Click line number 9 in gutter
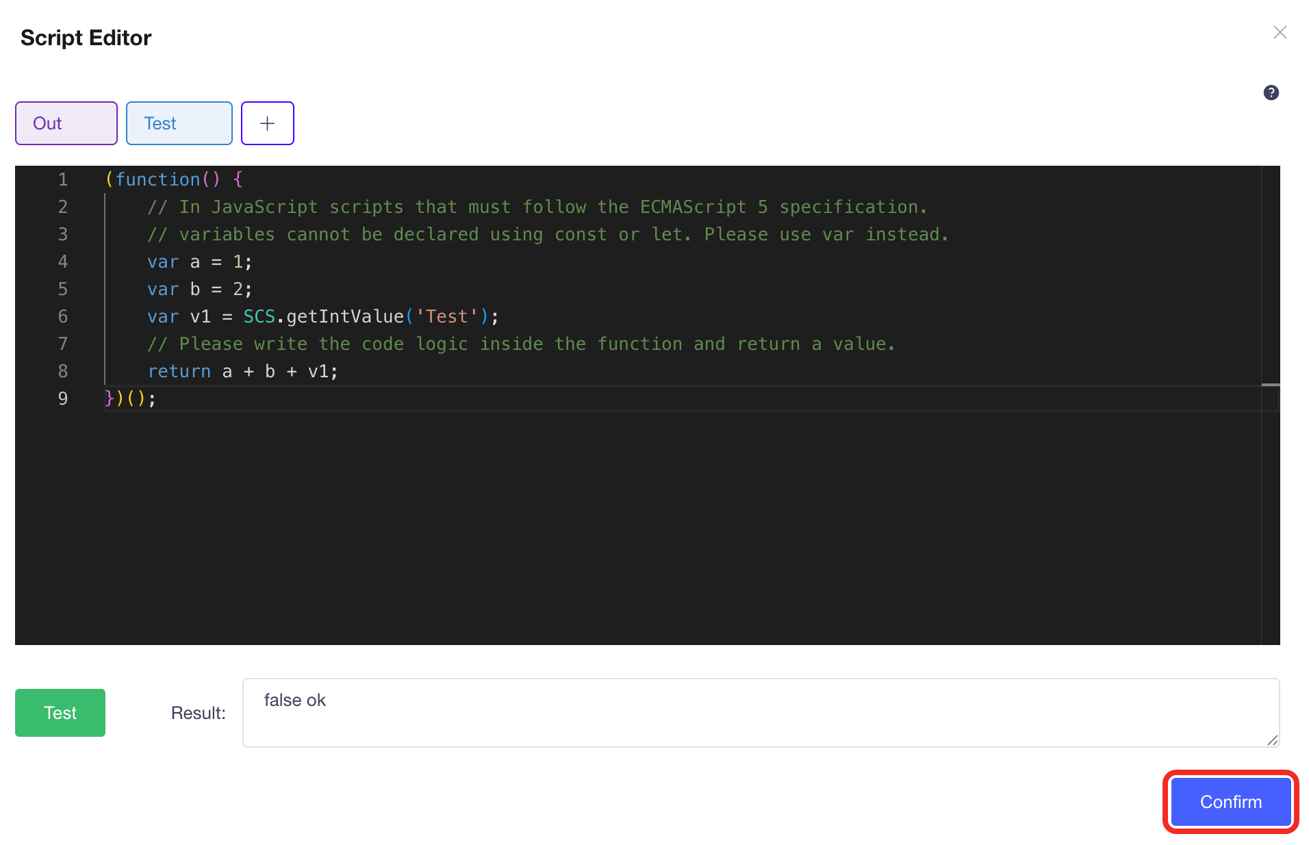Screen dimensions: 1309x845 pos(62,399)
